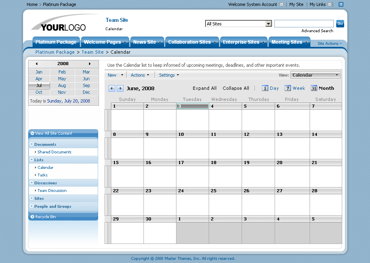Viewport: 370px width, 263px height.
Task: Go to previous month using left arrow
Action: click(x=112, y=88)
